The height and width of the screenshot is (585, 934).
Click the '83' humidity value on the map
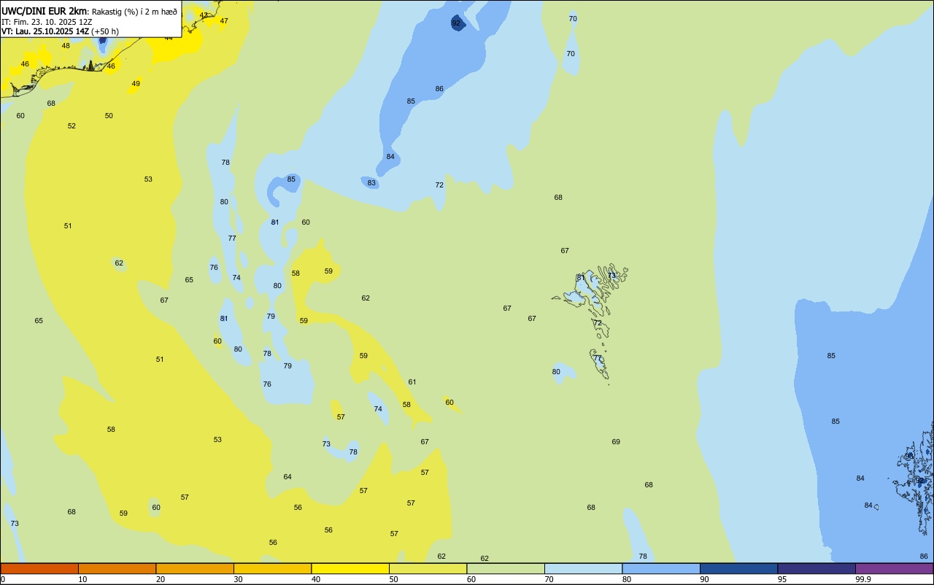(x=371, y=183)
